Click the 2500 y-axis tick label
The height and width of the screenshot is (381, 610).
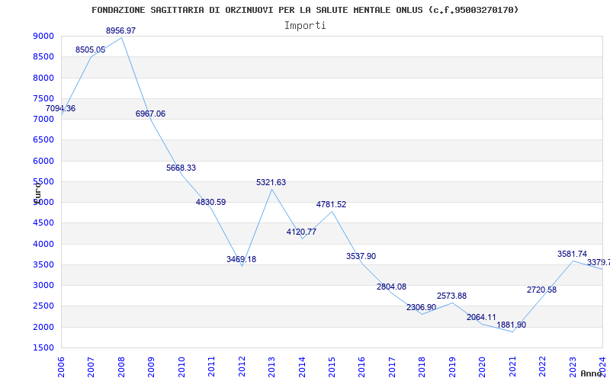click(x=43, y=306)
